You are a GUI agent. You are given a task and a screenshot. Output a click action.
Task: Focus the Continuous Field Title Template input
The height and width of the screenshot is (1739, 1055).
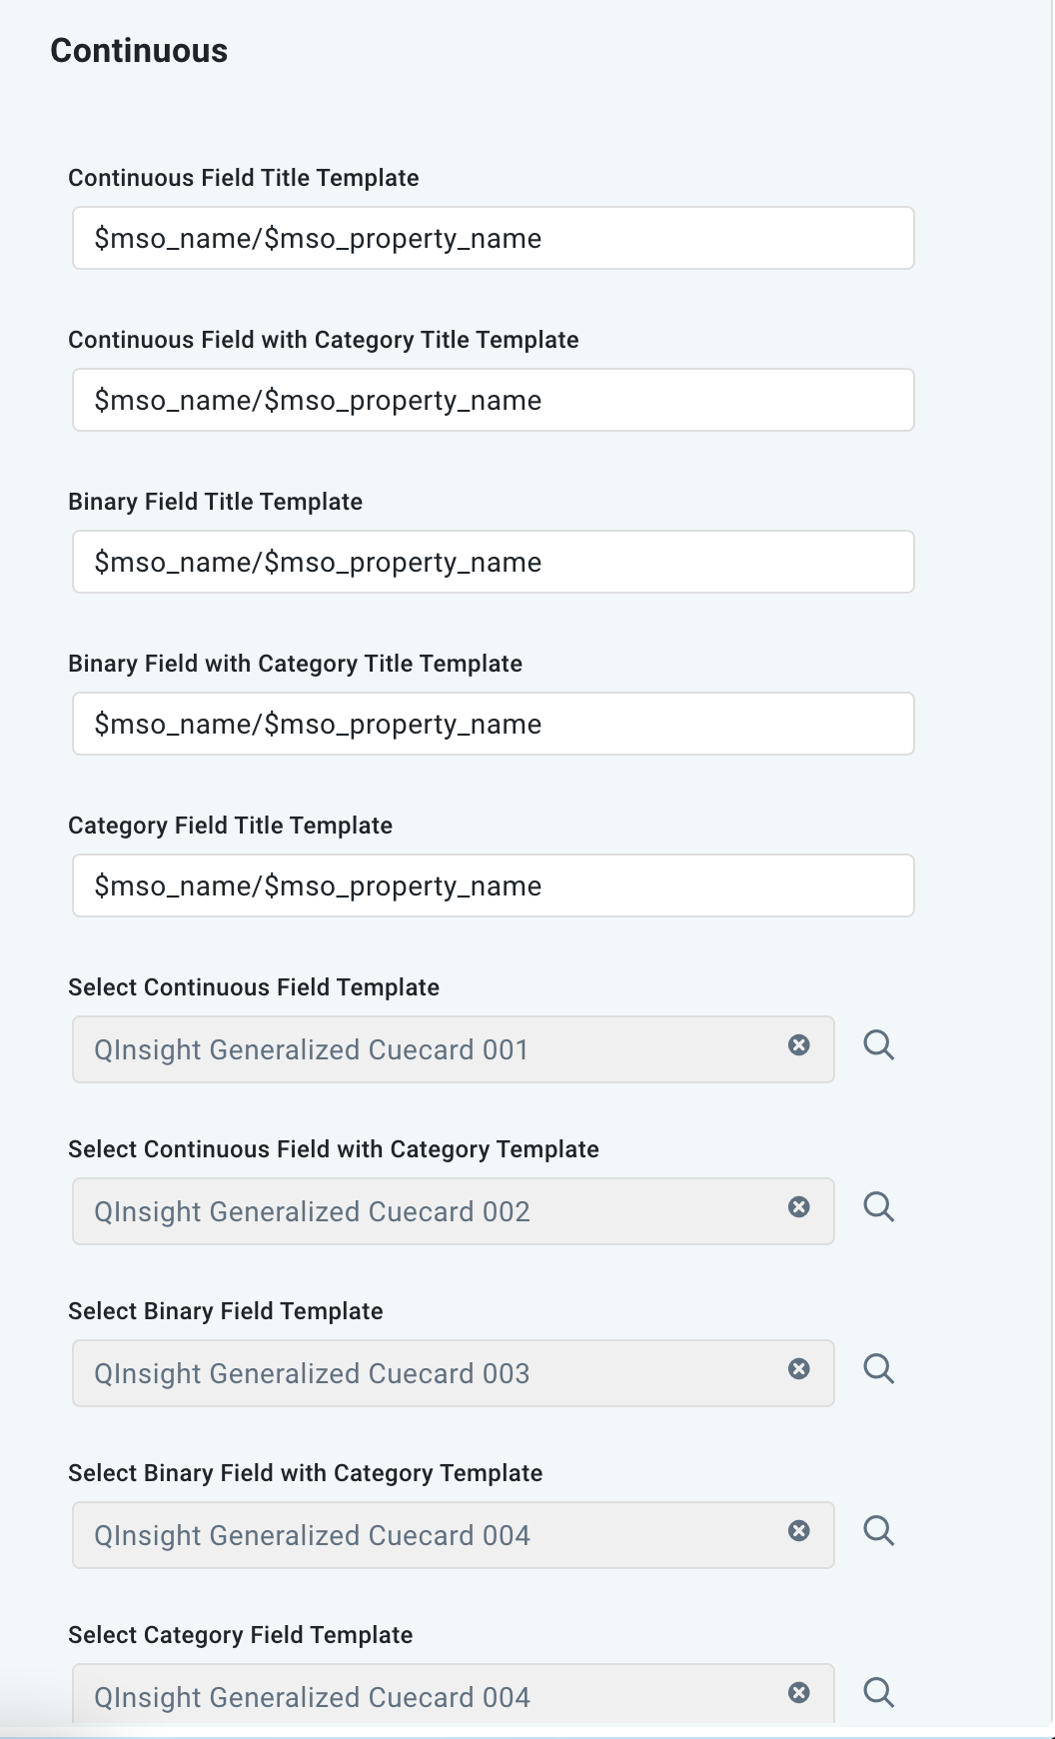pyautogui.click(x=493, y=238)
